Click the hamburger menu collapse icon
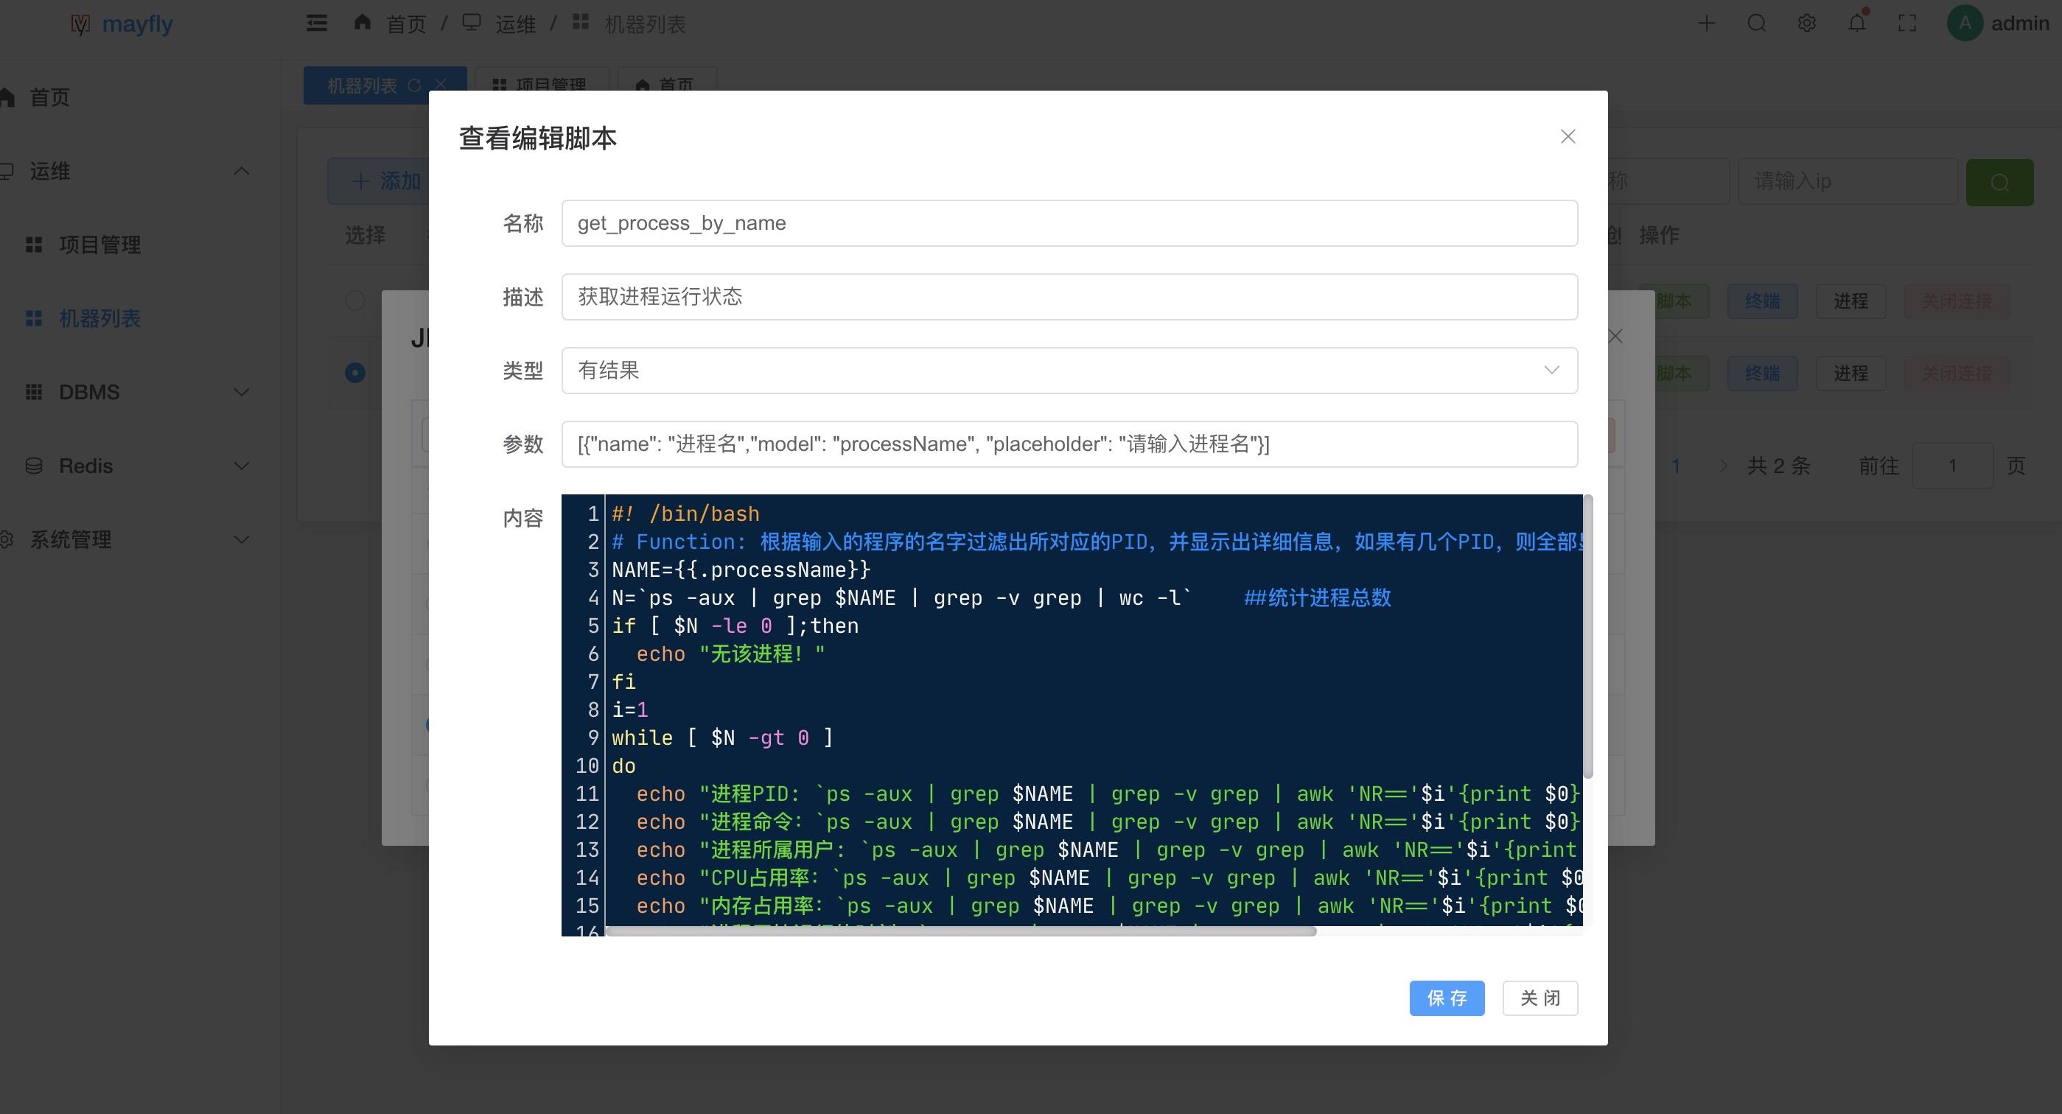The height and width of the screenshot is (1114, 2062). pos(317,24)
